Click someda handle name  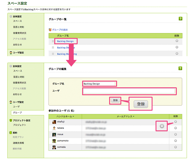pos(61,147)
